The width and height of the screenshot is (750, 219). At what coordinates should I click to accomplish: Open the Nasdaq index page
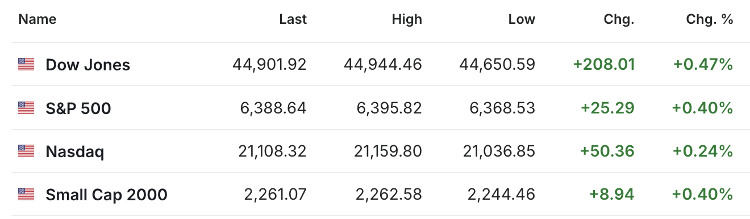click(75, 151)
